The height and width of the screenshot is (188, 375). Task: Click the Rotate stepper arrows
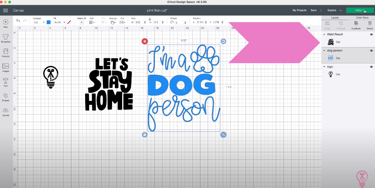point(186,22)
